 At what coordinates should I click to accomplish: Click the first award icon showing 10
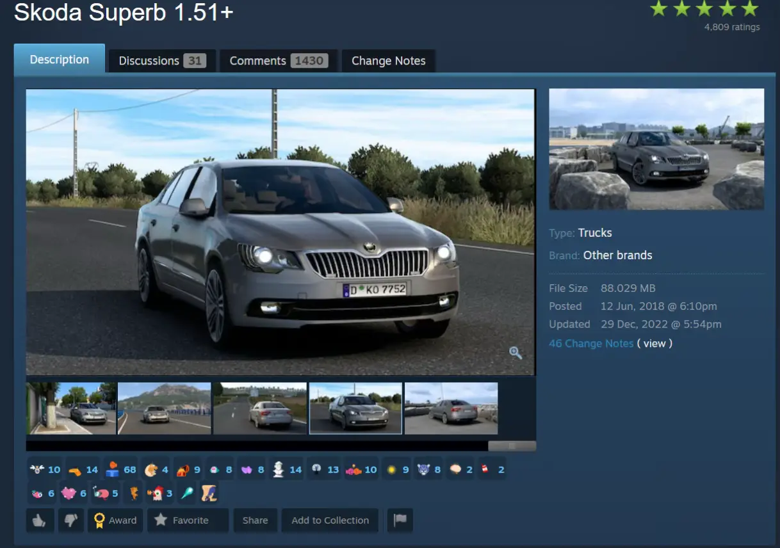pos(45,470)
